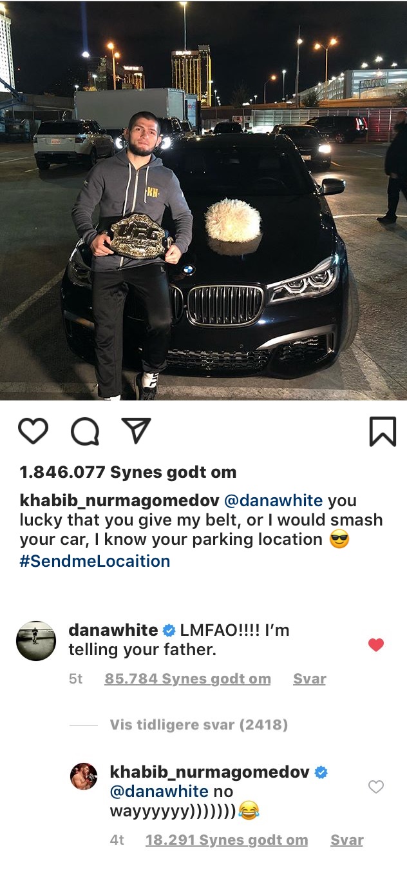Tap the post photo of the BMW

click(x=203, y=200)
